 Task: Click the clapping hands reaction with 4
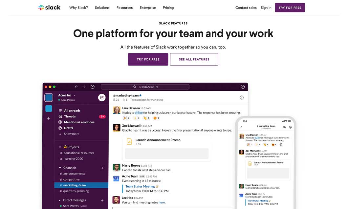[x=146, y=118]
